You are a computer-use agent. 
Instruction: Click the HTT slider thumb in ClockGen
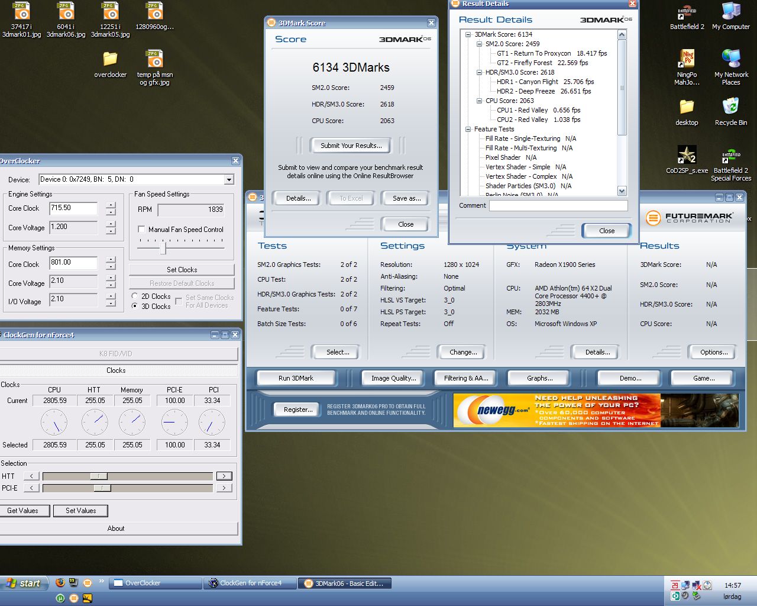click(x=98, y=476)
